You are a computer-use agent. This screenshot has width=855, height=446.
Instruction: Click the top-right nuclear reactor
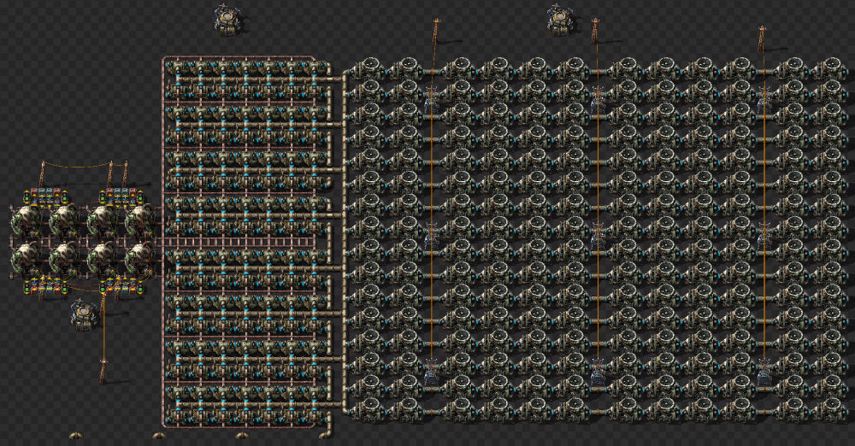pyautogui.click(x=141, y=220)
